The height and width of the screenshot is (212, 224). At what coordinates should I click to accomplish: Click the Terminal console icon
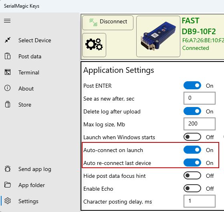click(x=8, y=72)
